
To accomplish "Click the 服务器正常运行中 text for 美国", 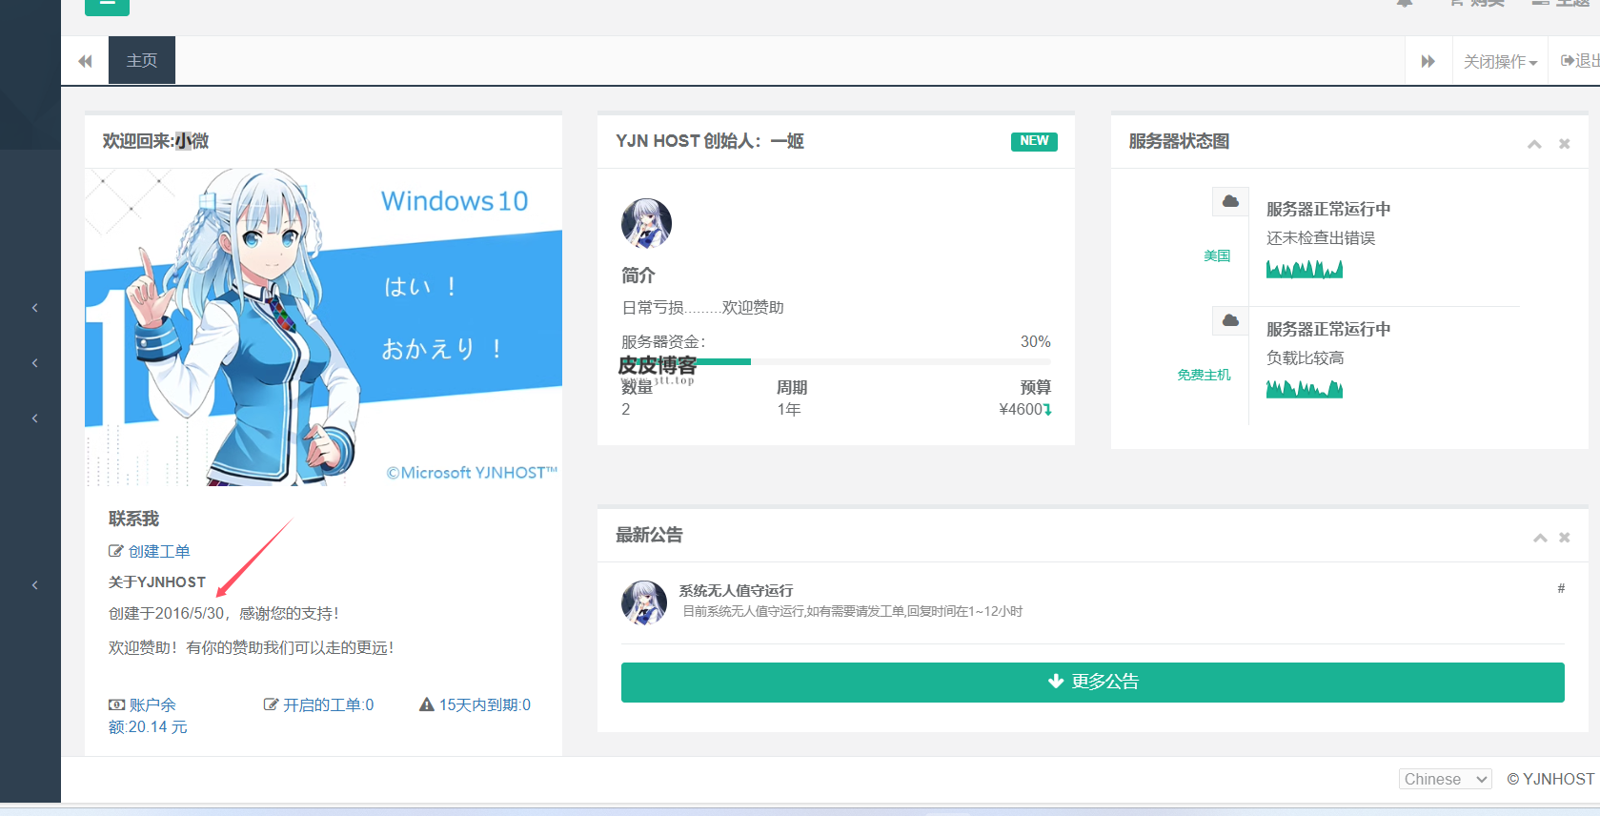I will [x=1328, y=209].
